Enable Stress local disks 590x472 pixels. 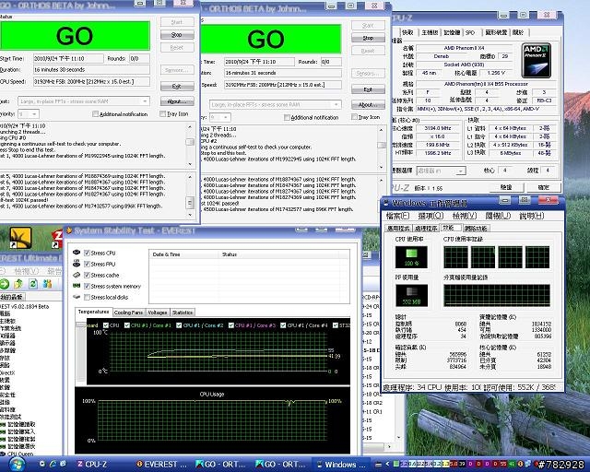87,298
